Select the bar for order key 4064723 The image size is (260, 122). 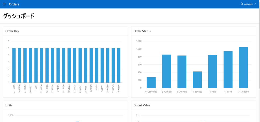(69, 65)
